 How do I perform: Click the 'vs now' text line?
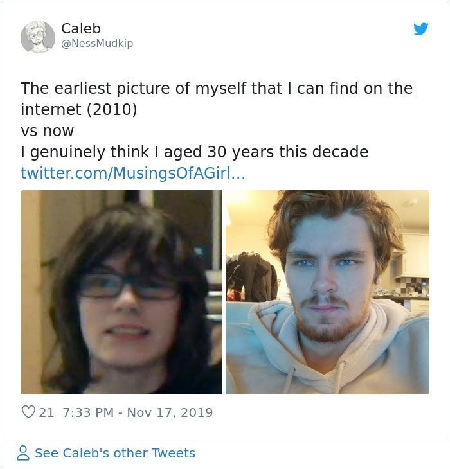(48, 130)
